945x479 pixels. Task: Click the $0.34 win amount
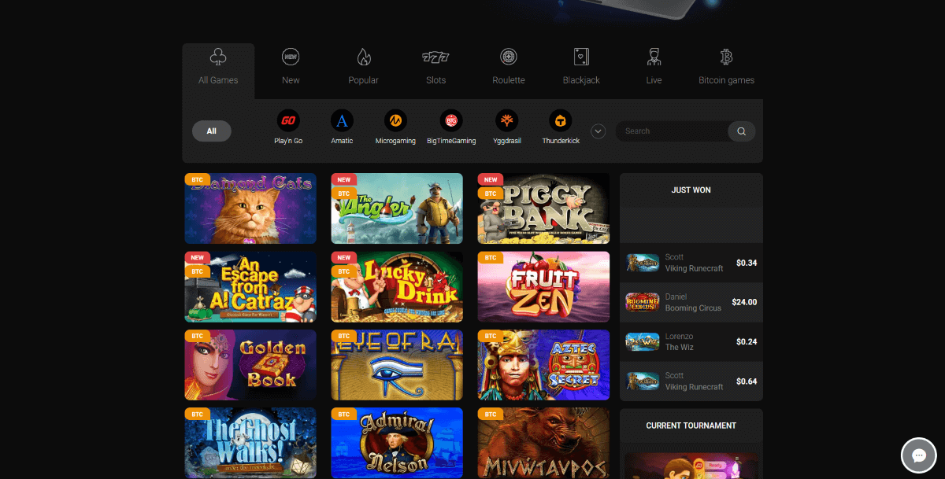click(x=747, y=263)
